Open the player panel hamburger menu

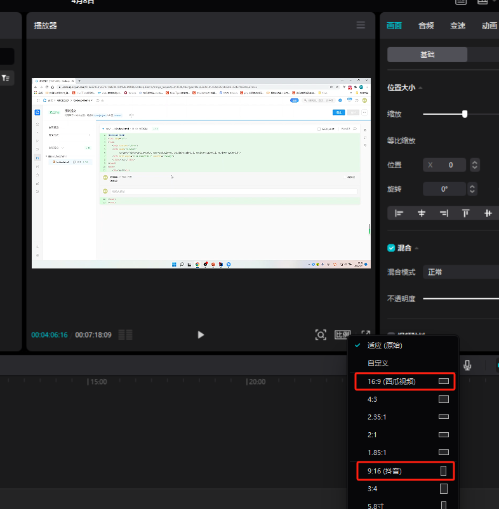[x=361, y=25]
